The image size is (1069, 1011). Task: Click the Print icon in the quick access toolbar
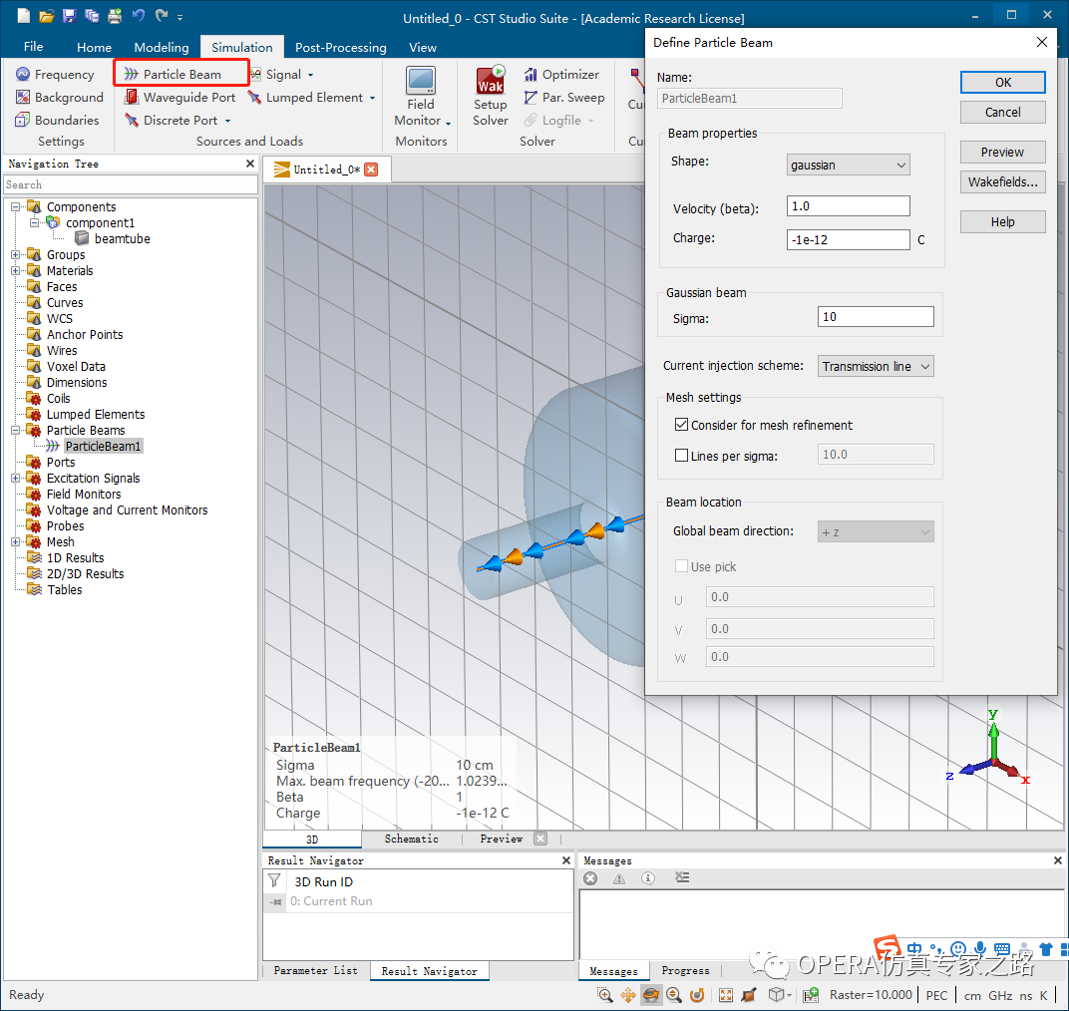[x=115, y=16]
